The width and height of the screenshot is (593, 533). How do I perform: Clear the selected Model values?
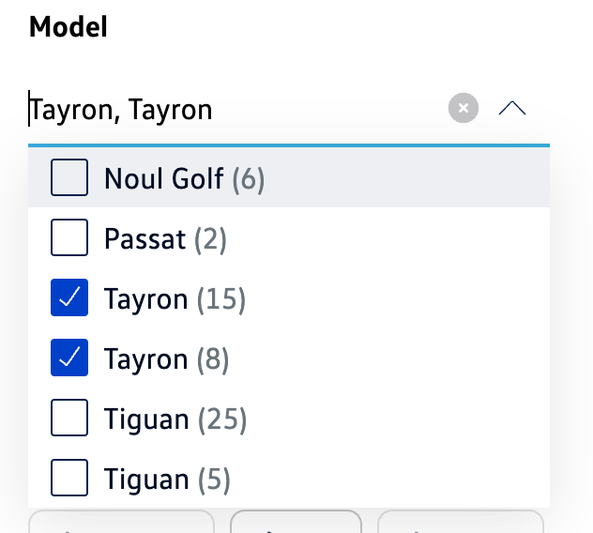[464, 109]
